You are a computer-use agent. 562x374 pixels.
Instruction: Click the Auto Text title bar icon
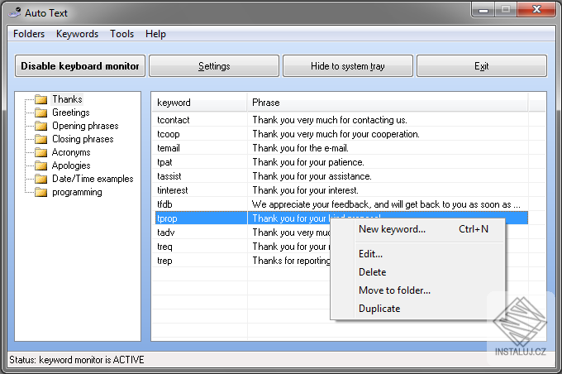tap(14, 11)
